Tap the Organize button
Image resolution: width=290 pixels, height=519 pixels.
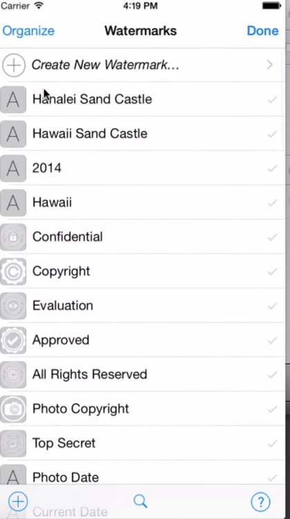(28, 30)
